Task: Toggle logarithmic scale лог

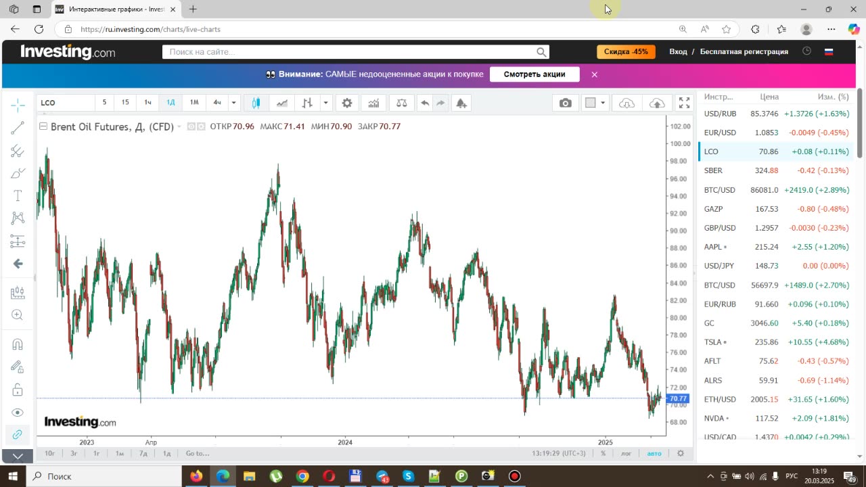Action: (x=626, y=453)
